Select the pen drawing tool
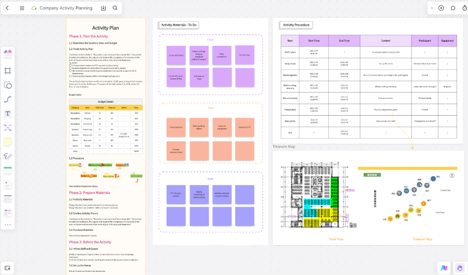 coord(8,156)
